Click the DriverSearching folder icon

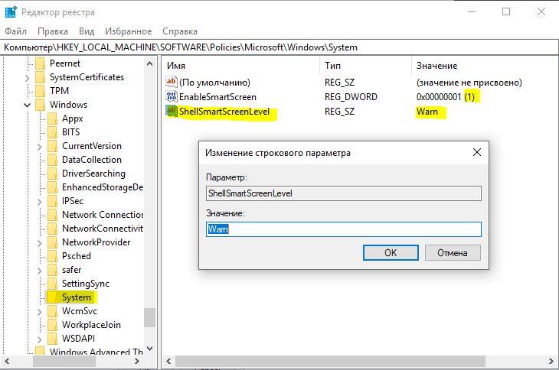[52, 174]
